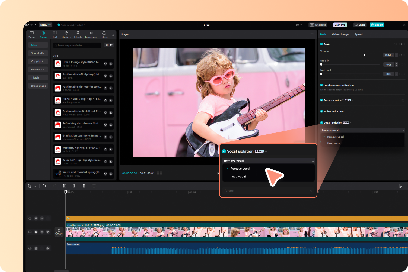
Task: Open the Extracted audio category
Action: click(x=39, y=70)
